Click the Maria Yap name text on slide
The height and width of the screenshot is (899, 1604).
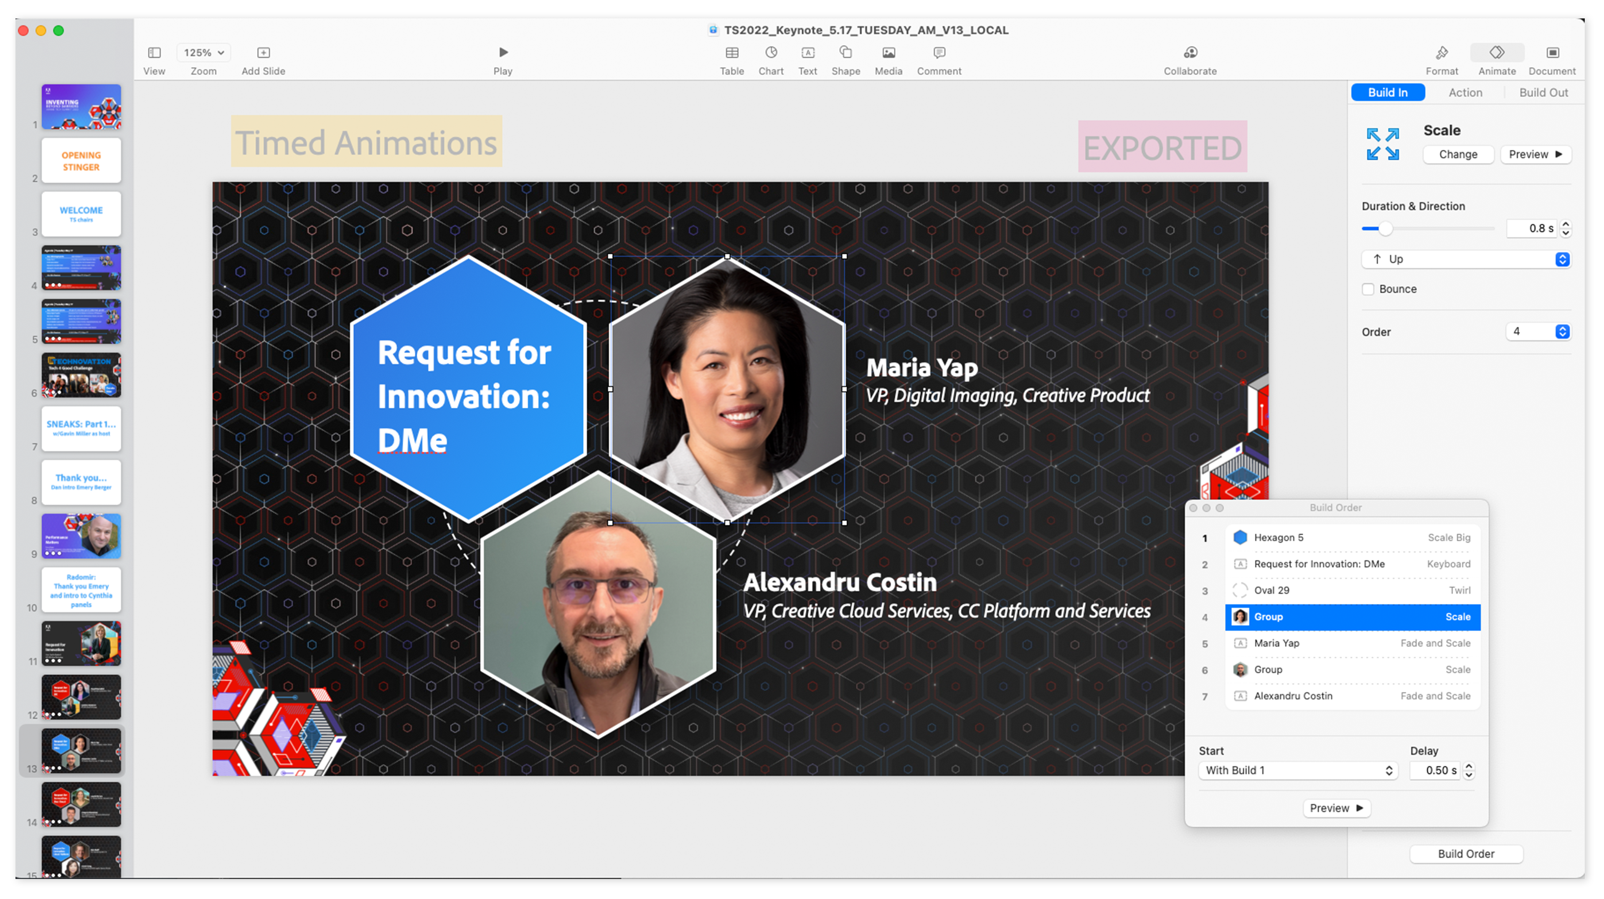click(x=921, y=368)
